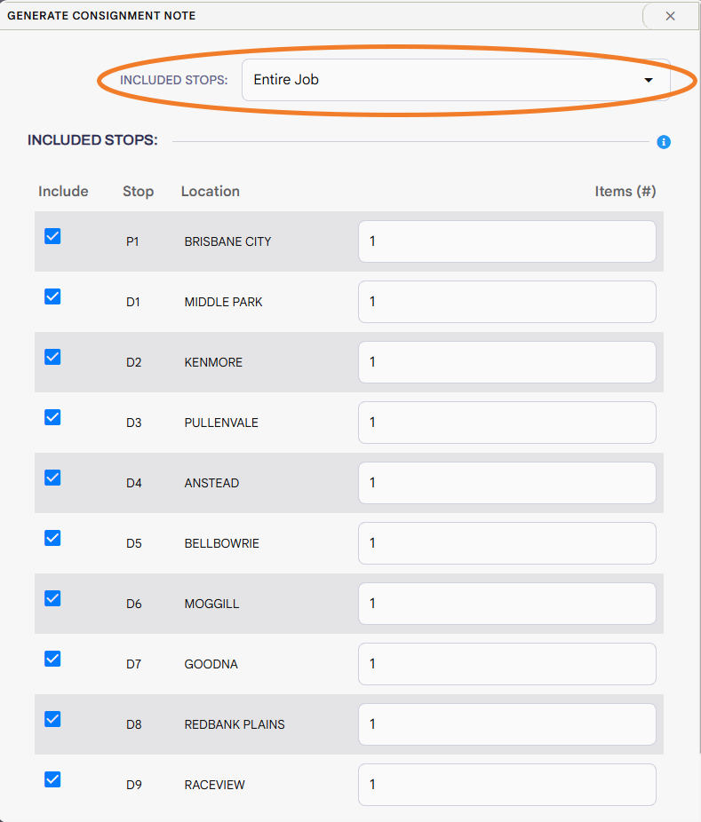The height and width of the screenshot is (822, 701).
Task: Select the Items field for Anstead
Action: pos(506,482)
